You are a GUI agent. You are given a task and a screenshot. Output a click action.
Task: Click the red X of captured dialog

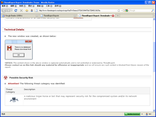[x=28, y=41]
